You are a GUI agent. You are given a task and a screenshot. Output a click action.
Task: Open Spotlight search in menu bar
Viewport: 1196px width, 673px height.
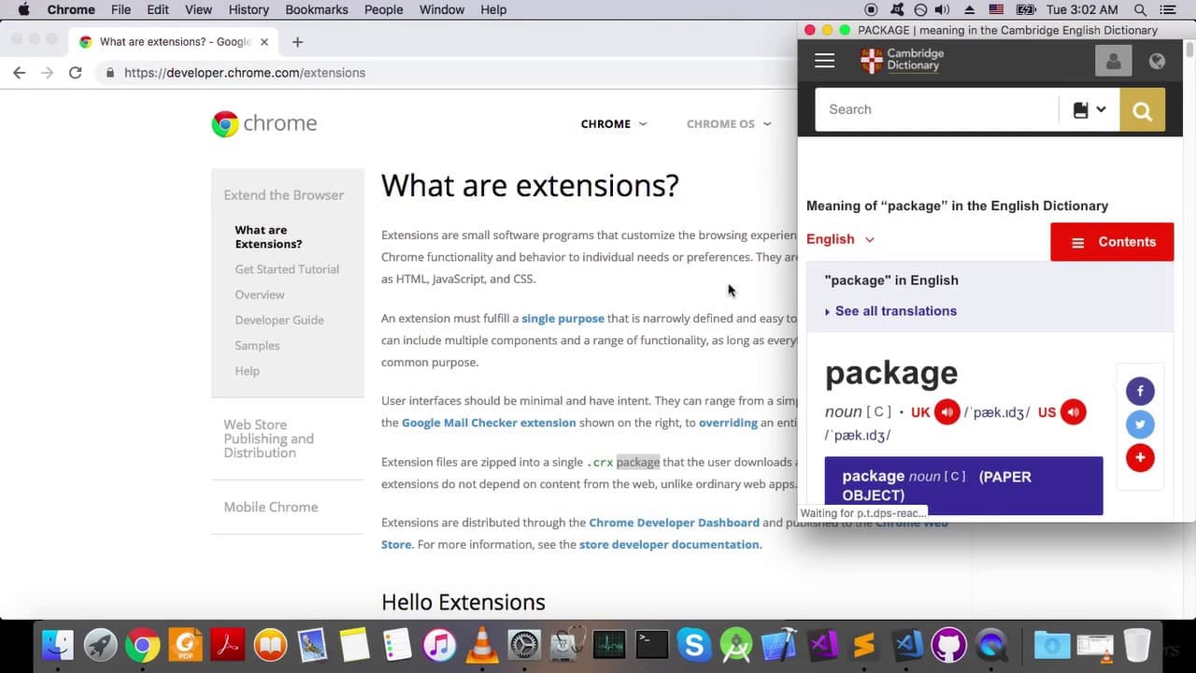tap(1140, 9)
